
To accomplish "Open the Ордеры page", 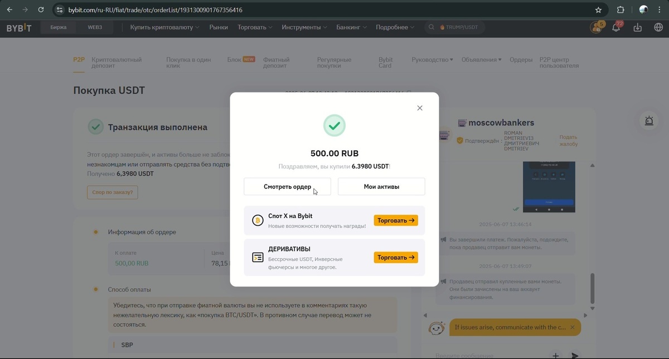I will 521,60.
